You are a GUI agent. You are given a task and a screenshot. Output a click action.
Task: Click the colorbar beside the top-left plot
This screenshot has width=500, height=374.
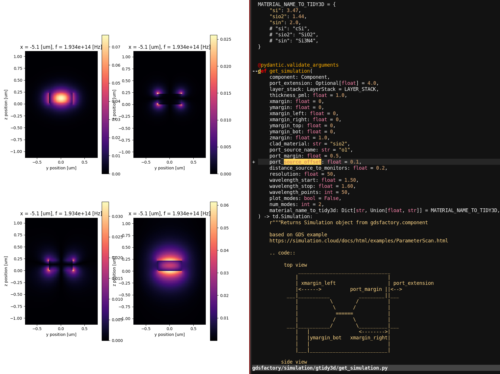105,104
